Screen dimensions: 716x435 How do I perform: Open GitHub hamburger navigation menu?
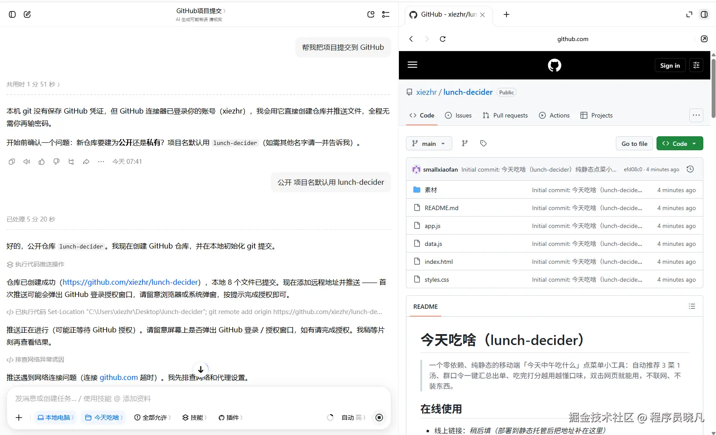(x=412, y=65)
